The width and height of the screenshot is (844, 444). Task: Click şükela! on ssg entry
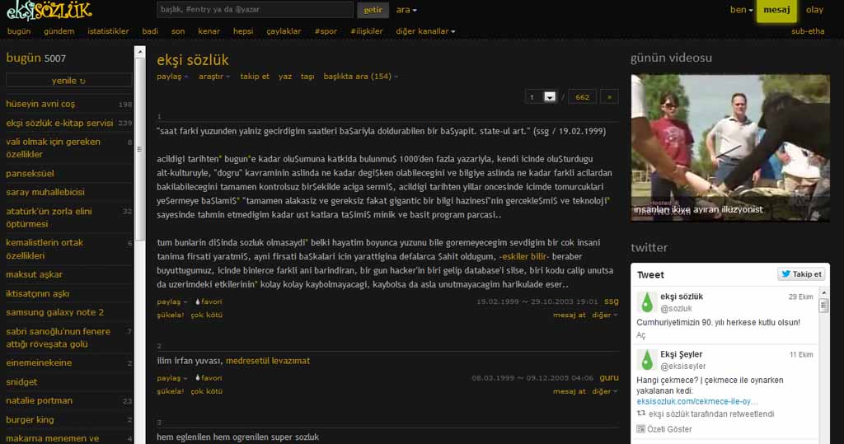[x=170, y=315]
